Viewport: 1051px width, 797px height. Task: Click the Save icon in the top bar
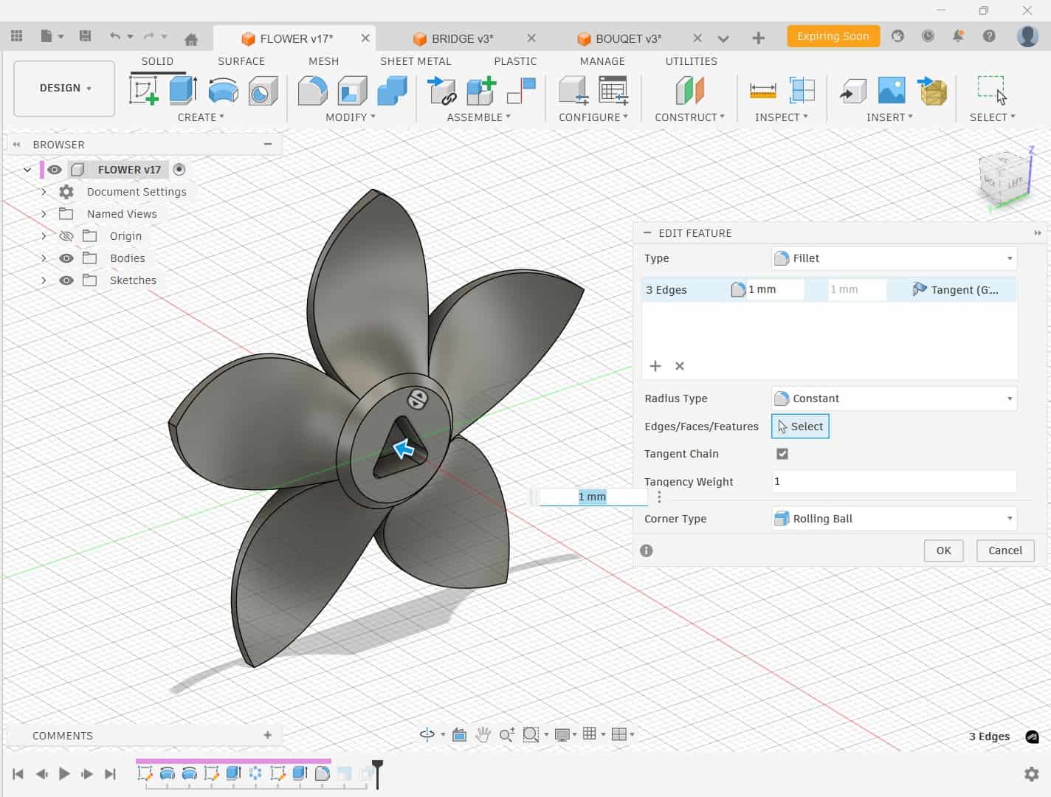click(x=86, y=36)
